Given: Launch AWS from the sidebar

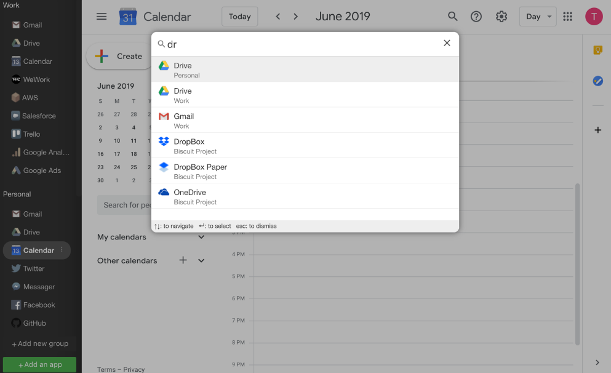Looking at the screenshot, I should pos(30,97).
